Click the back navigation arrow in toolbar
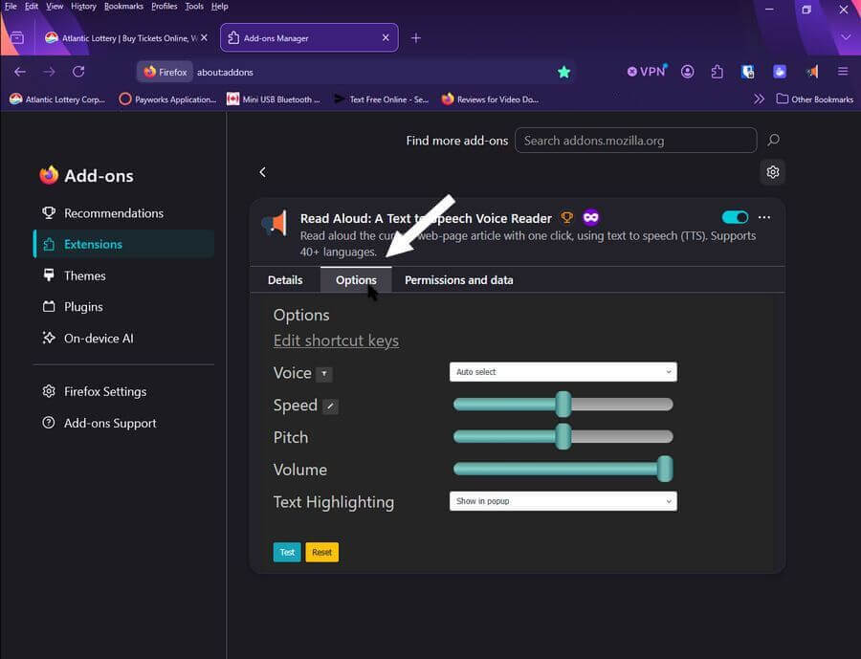The image size is (861, 659). tap(20, 72)
